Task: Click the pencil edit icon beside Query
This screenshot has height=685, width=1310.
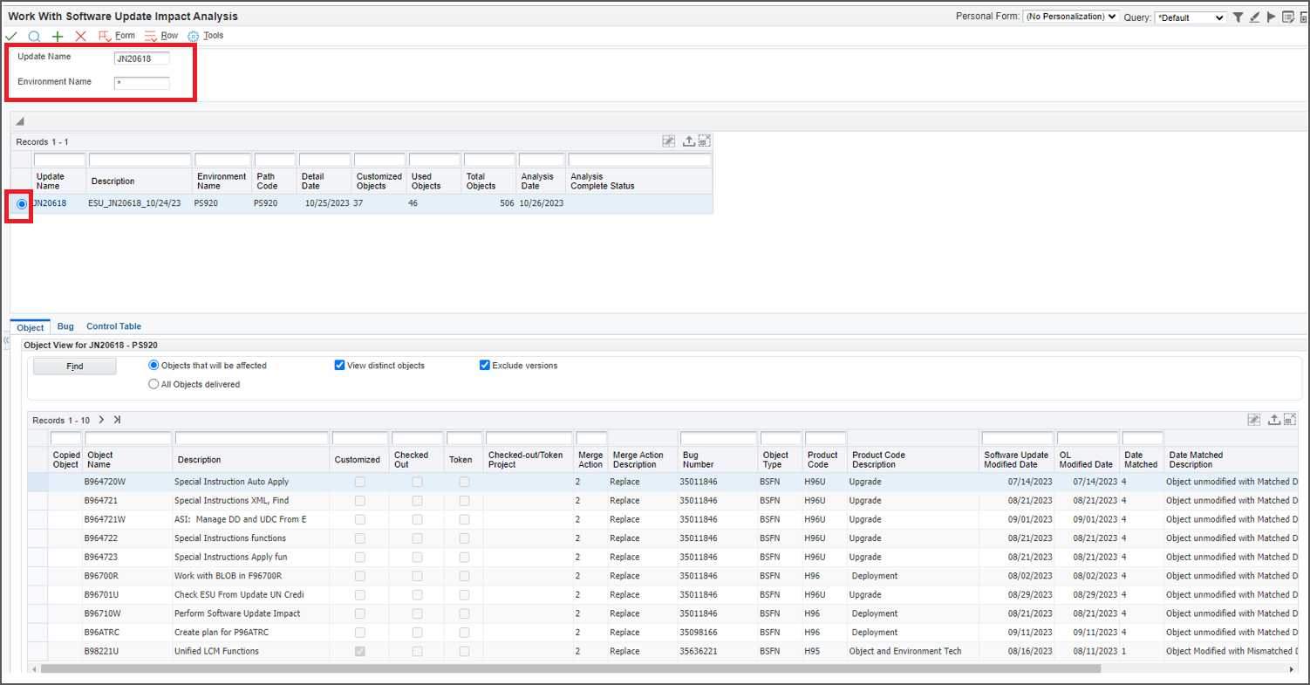Action: coord(1254,17)
